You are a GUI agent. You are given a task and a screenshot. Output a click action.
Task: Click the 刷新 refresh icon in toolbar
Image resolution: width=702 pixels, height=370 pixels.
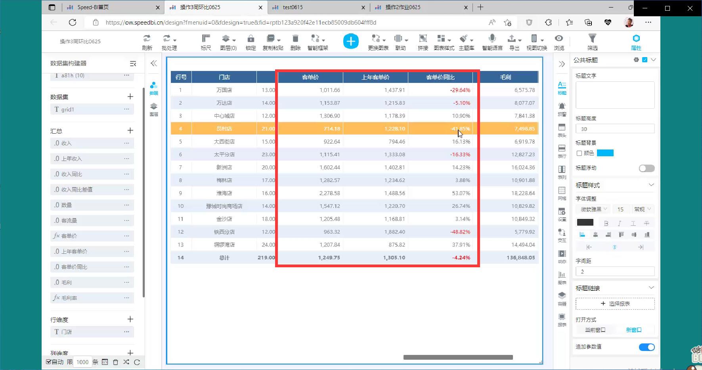coord(147,39)
